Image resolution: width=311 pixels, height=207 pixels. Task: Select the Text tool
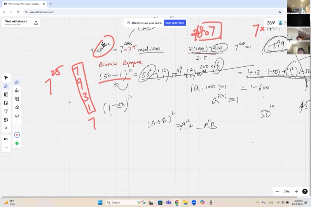(6, 111)
